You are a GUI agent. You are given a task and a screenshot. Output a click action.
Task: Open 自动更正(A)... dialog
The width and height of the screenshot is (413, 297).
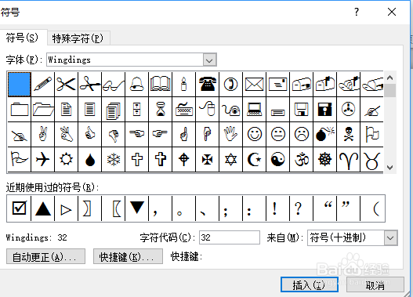tap(45, 256)
